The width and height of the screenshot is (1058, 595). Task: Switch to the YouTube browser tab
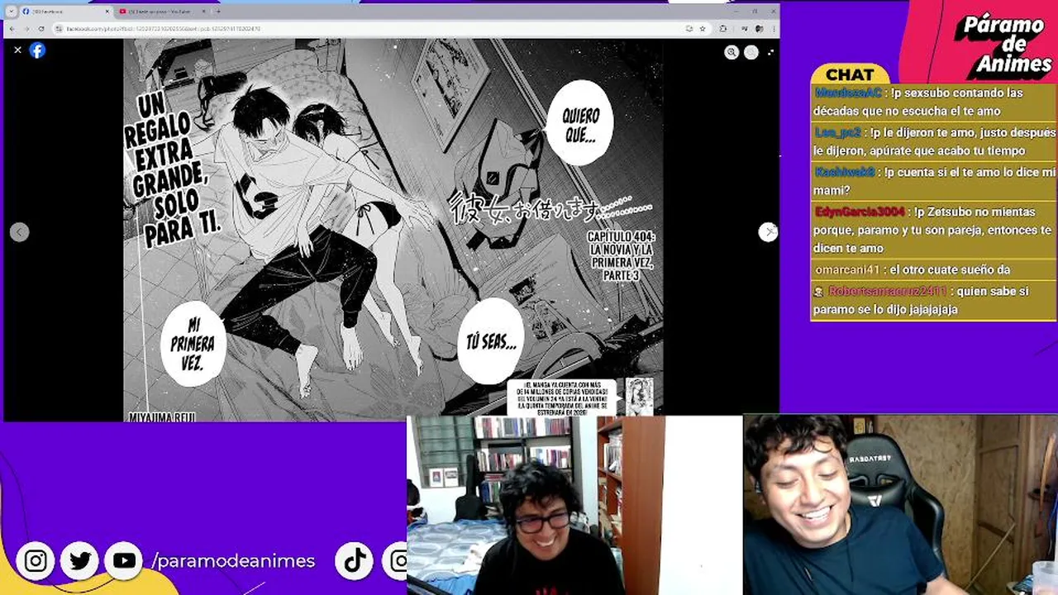(162, 12)
